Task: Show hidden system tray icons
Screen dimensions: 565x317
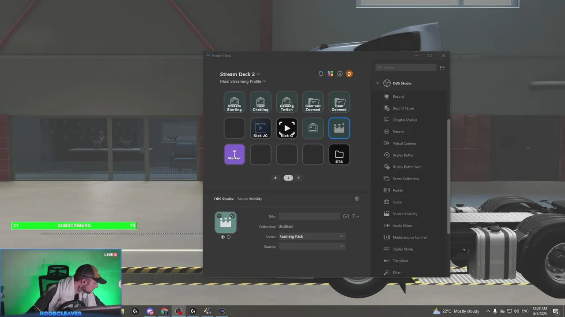Action: point(488,311)
